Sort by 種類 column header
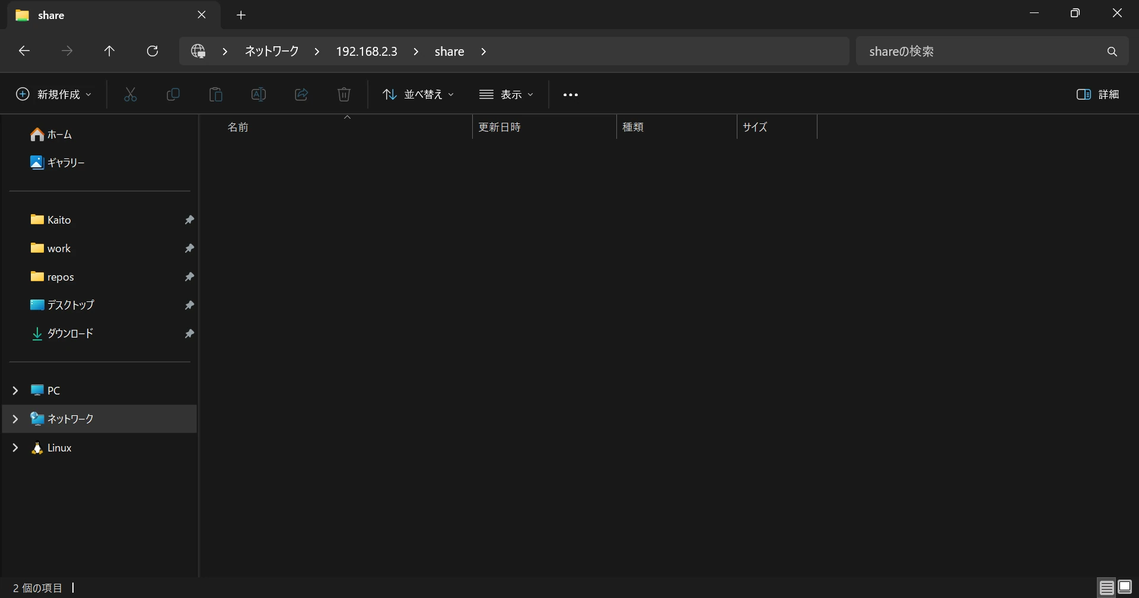Viewport: 1139px width, 598px height. 677,127
